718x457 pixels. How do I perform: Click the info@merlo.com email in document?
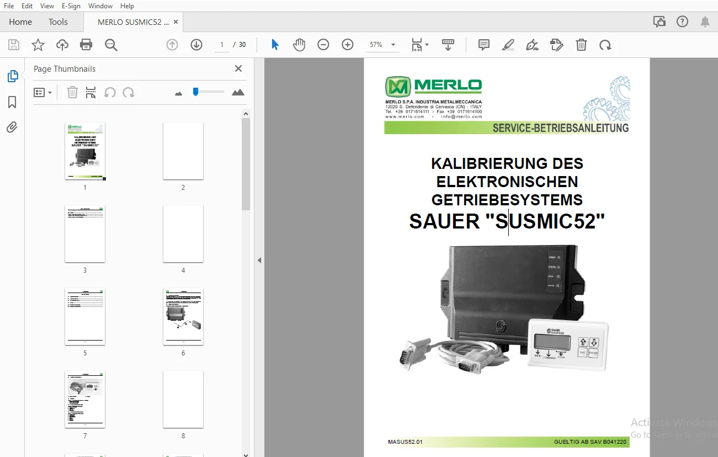(x=461, y=116)
